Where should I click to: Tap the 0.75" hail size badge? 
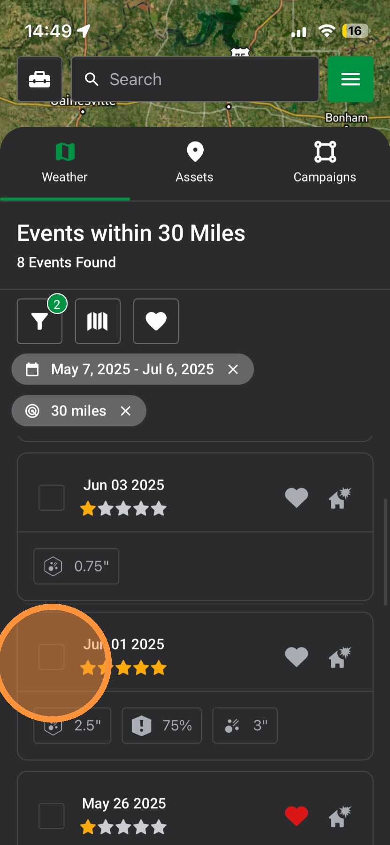click(76, 566)
